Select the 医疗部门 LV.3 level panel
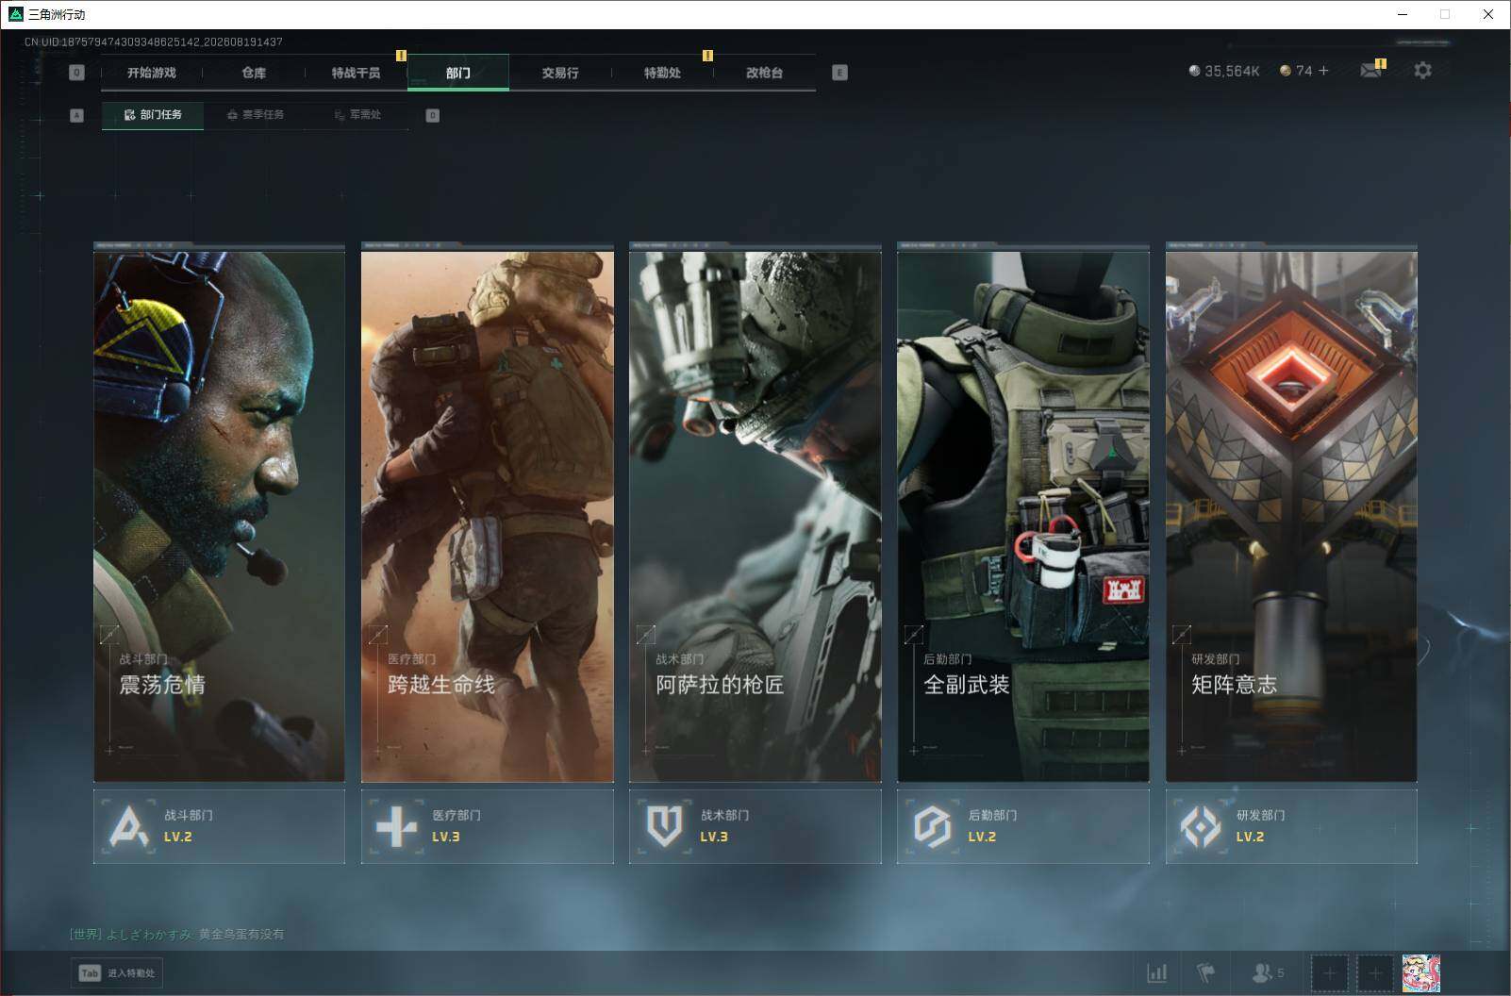The height and width of the screenshot is (996, 1511). click(488, 827)
